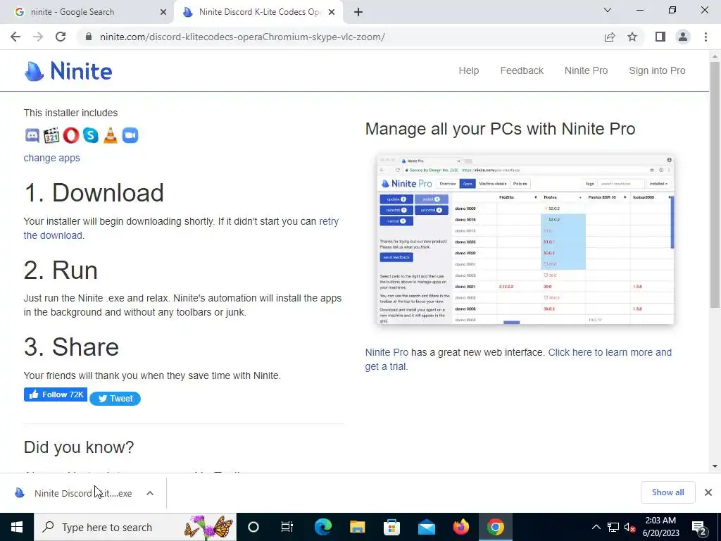The width and height of the screenshot is (721, 541).
Task: Click the change apps link
Action: coord(51,158)
